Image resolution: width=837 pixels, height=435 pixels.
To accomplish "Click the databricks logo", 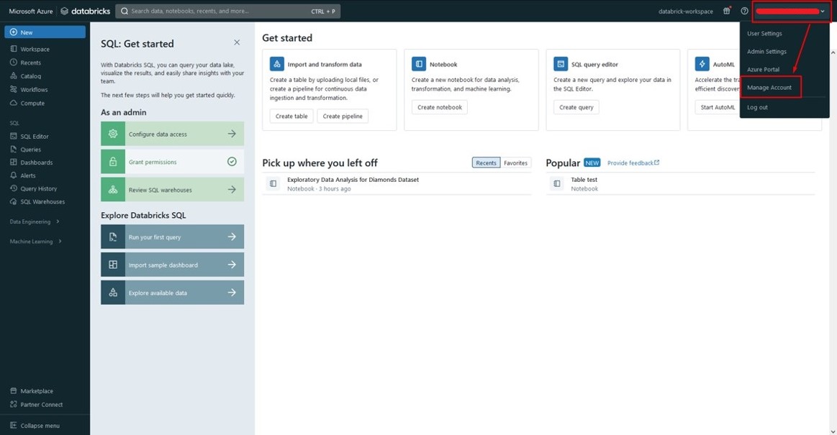I will (x=86, y=11).
